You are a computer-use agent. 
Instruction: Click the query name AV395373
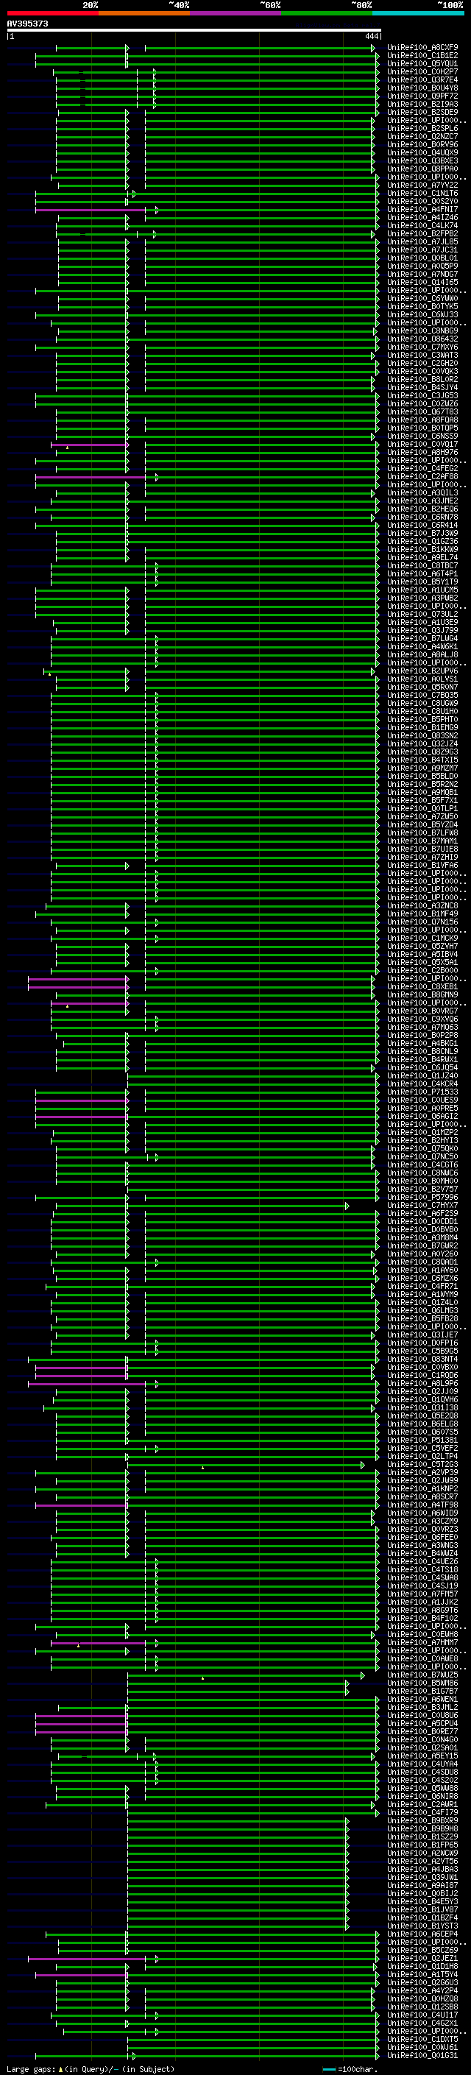coord(27,24)
